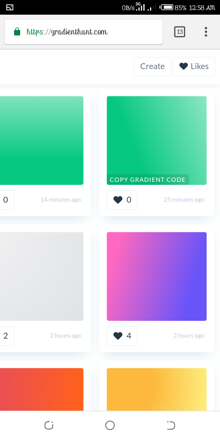This screenshot has width=220, height=440.
Task: Tap the heart icon in the Likes button
Action: [183, 66]
